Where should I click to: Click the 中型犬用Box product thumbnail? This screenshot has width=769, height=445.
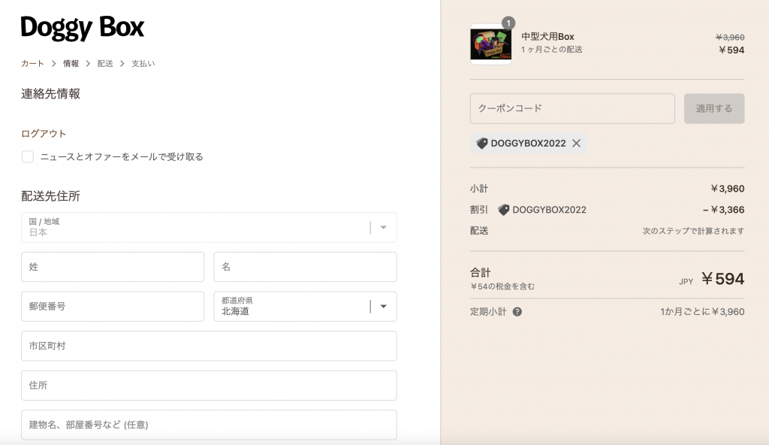pos(490,44)
